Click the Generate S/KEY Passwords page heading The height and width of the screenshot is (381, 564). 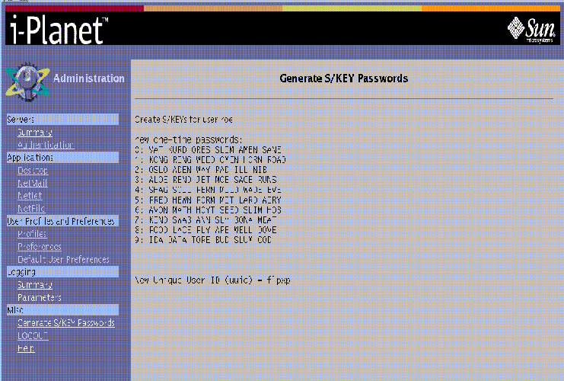tap(344, 78)
